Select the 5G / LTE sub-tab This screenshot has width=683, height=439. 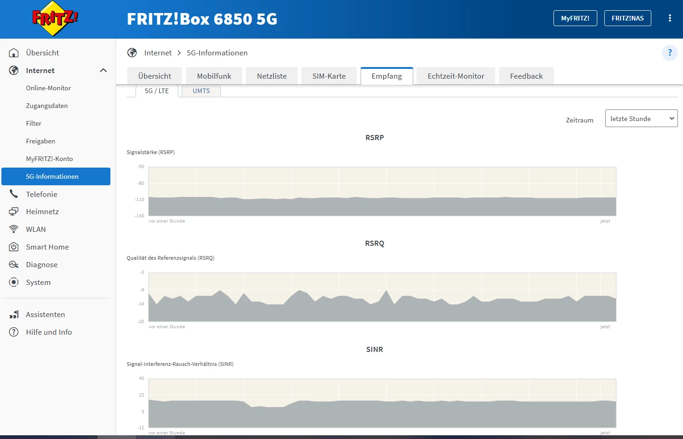pos(157,91)
